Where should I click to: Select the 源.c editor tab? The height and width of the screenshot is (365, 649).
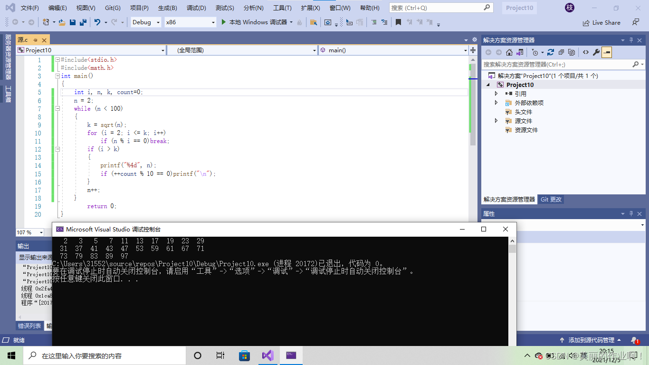23,40
